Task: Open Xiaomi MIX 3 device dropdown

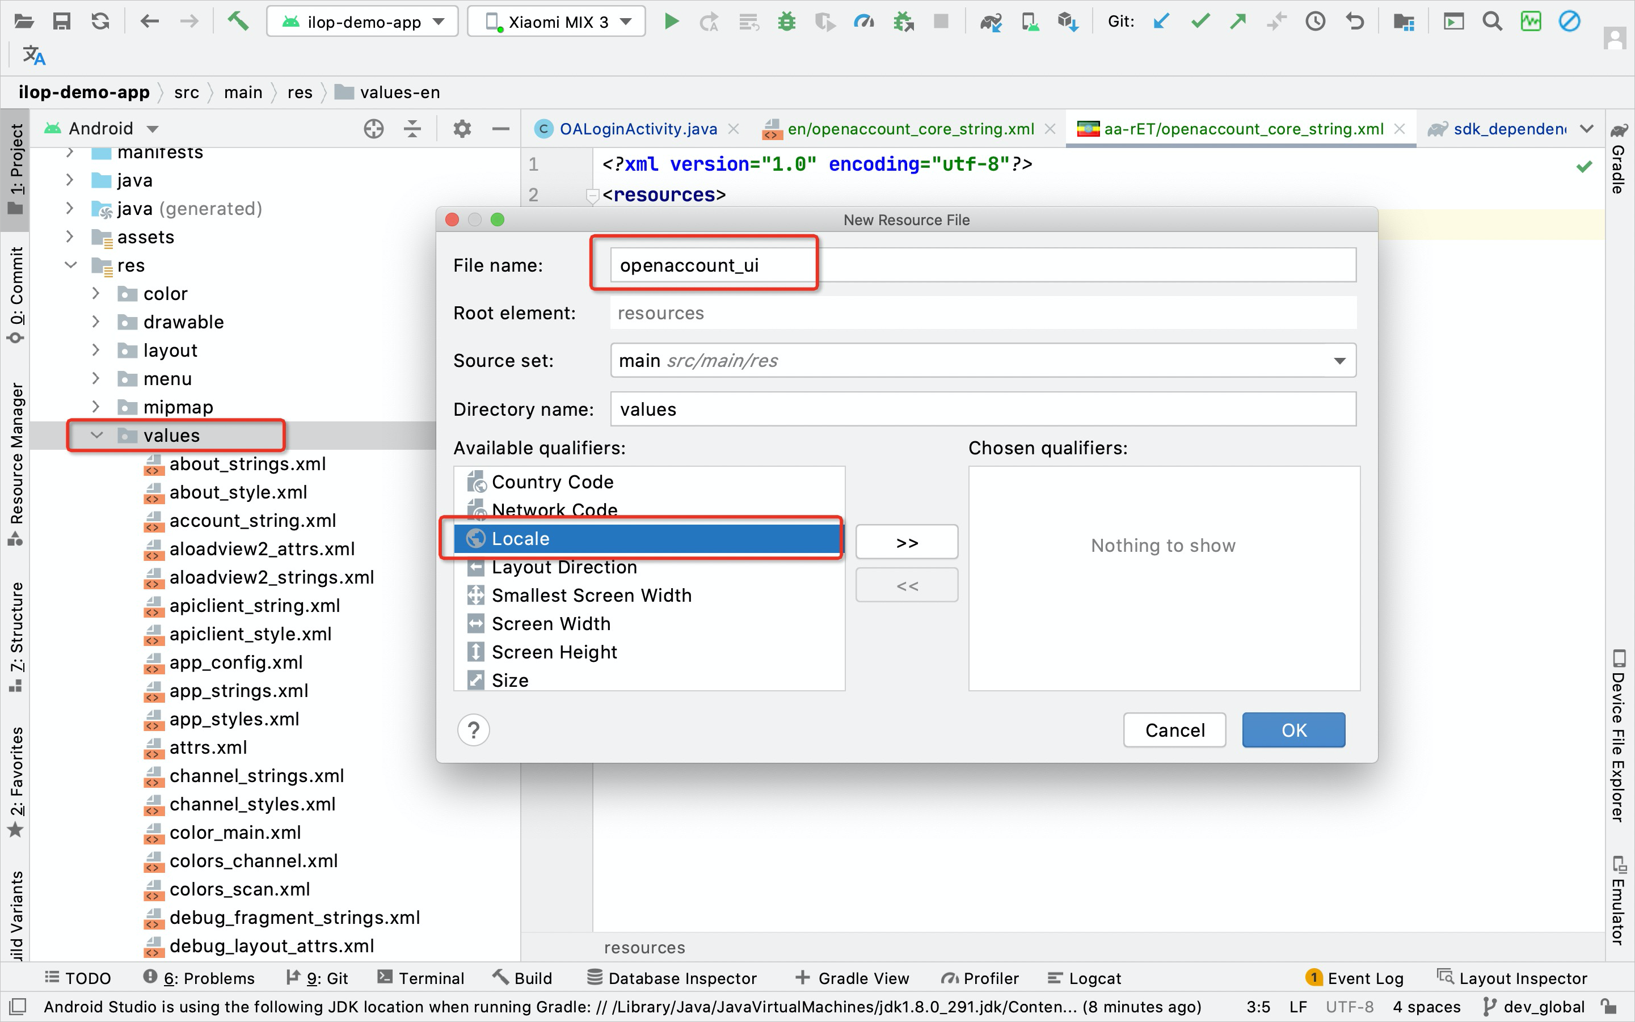Action: tap(556, 22)
